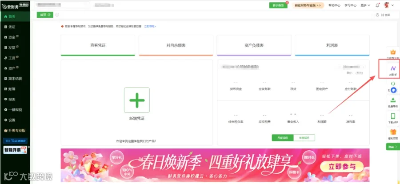Open the online customer service headset icon
Viewport: 400px width, 184px height.
(393, 84)
